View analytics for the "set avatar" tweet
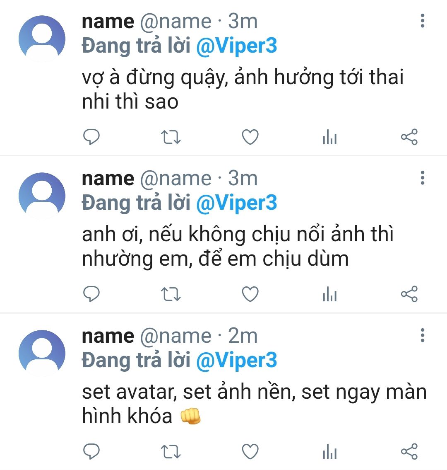The width and height of the screenshot is (447, 470). coord(329,452)
